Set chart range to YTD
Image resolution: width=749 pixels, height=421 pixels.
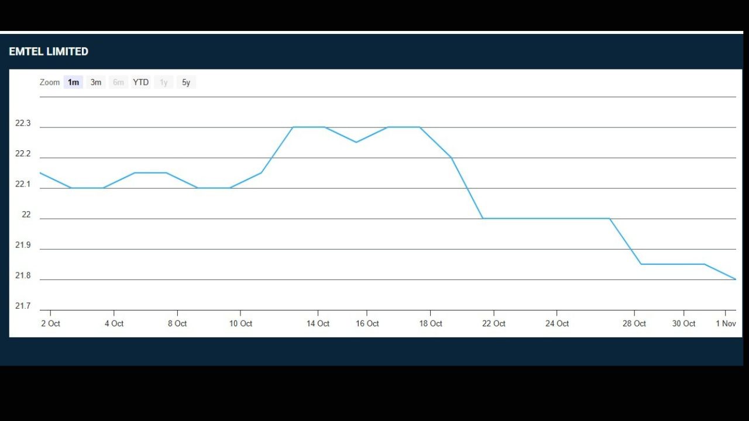pyautogui.click(x=141, y=82)
